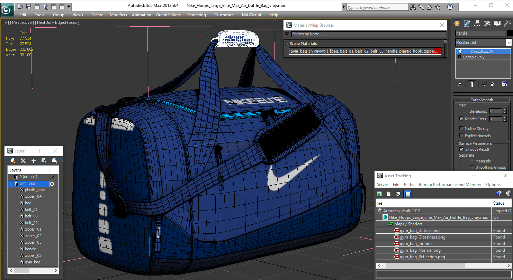Click the satellite Communication Center icon
513x280 pixels.
pos(429,7)
